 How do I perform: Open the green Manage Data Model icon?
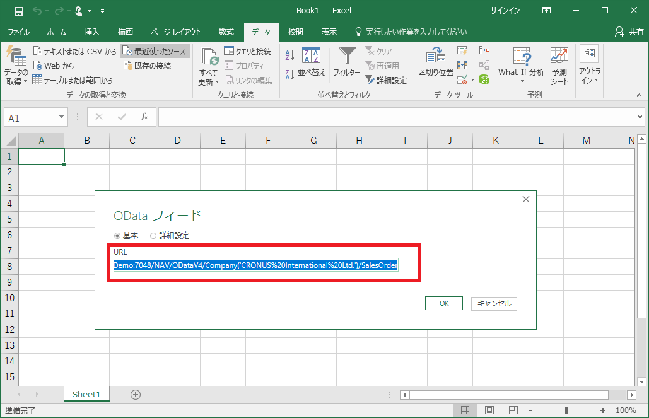coord(484,79)
